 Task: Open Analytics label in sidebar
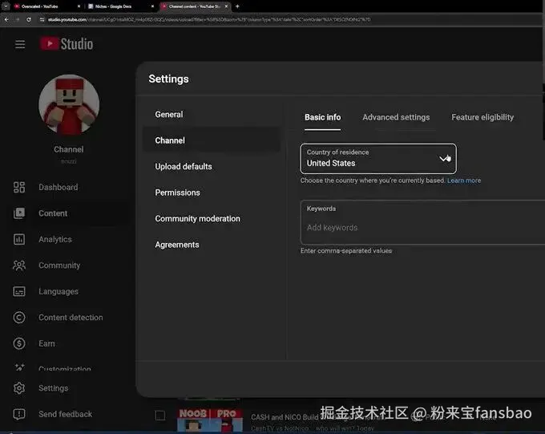point(55,239)
